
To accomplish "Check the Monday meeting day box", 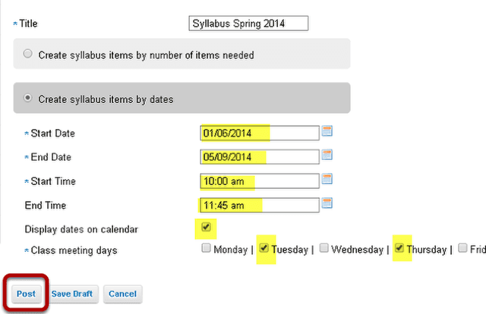I will pos(206,248).
